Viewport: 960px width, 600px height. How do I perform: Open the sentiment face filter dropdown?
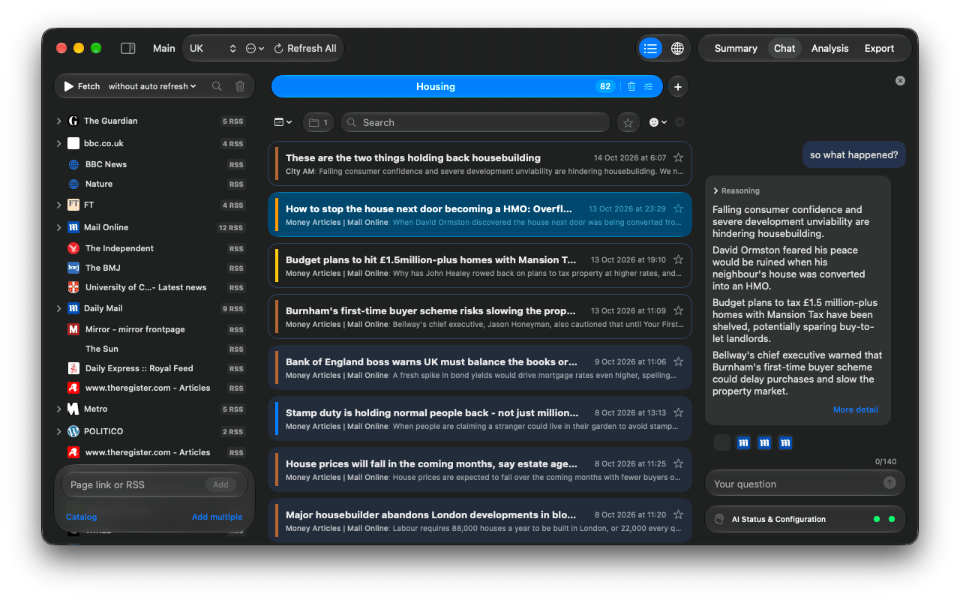tap(658, 122)
